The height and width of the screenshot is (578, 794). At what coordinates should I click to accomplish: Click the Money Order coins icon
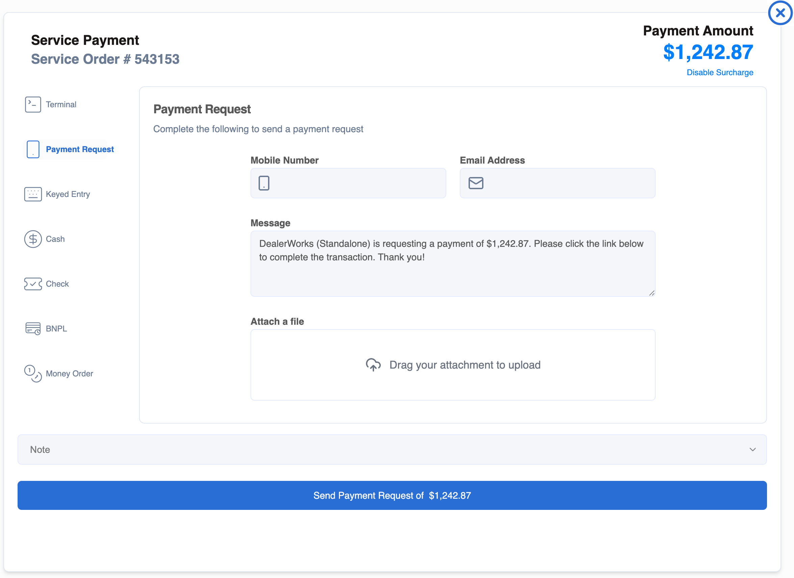[33, 374]
